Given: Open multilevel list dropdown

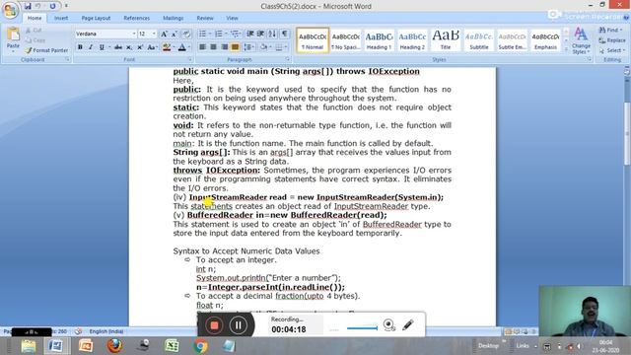Looking at the screenshot, I should point(241,34).
